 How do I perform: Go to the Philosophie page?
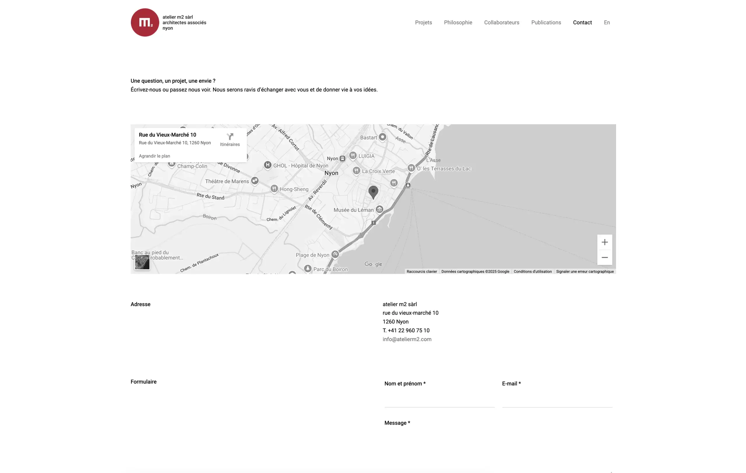[x=458, y=22]
